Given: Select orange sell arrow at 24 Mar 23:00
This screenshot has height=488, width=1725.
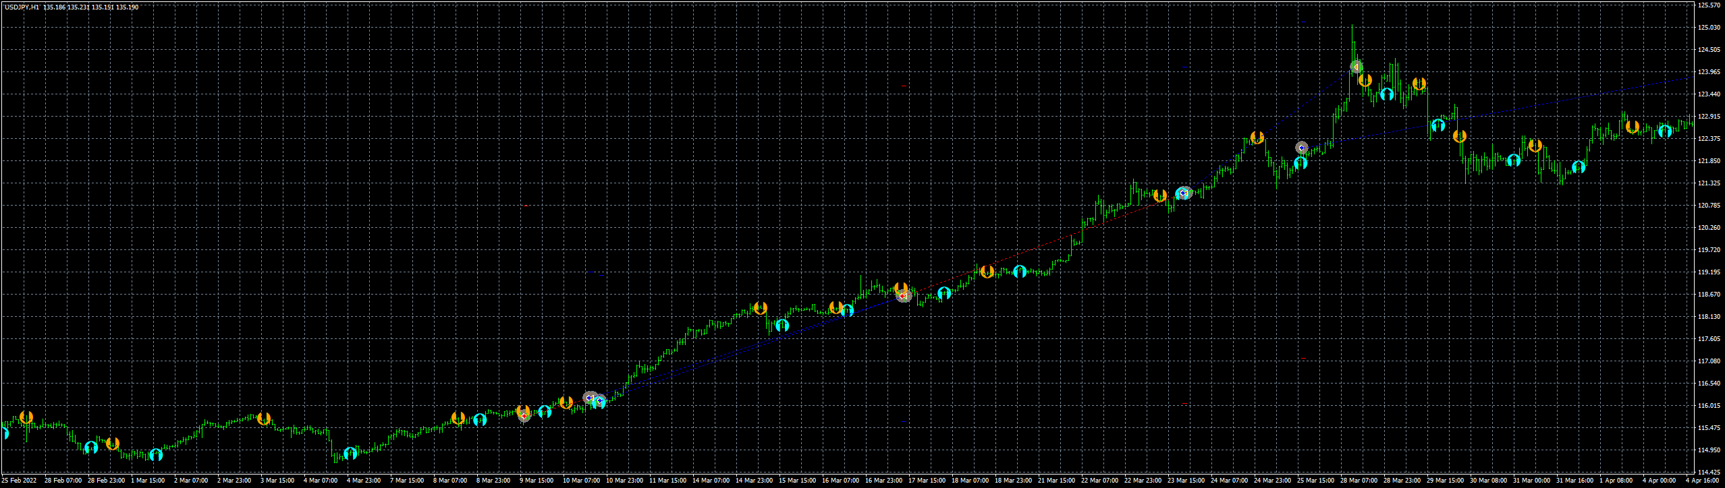Looking at the screenshot, I should tap(1257, 138).
